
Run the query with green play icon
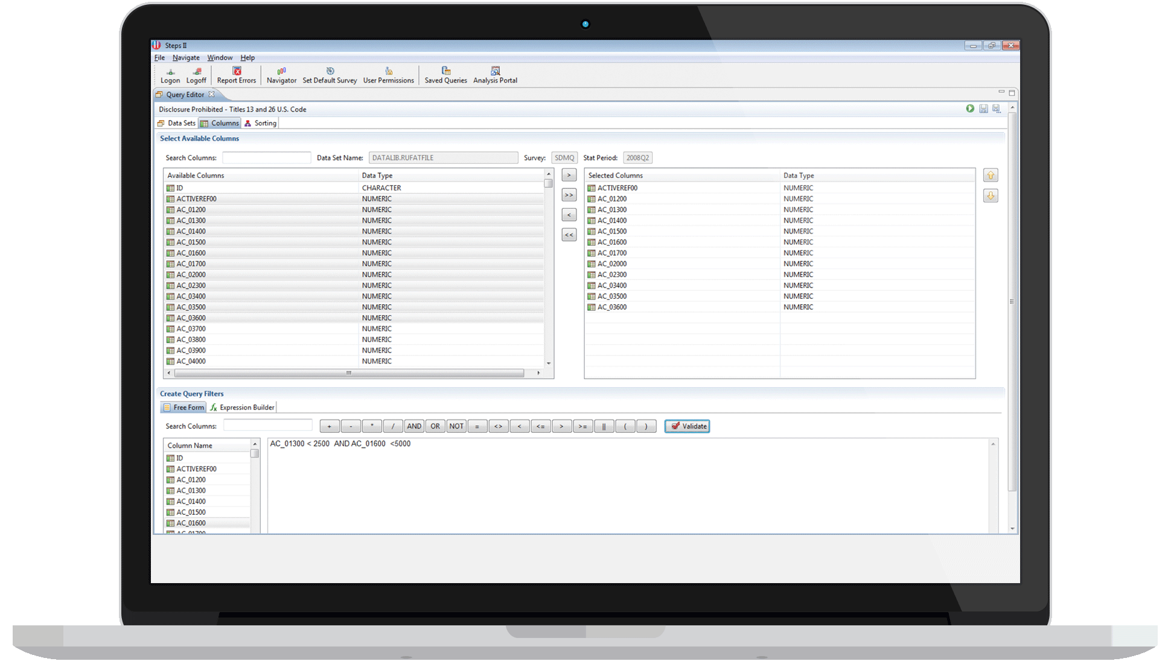point(970,109)
